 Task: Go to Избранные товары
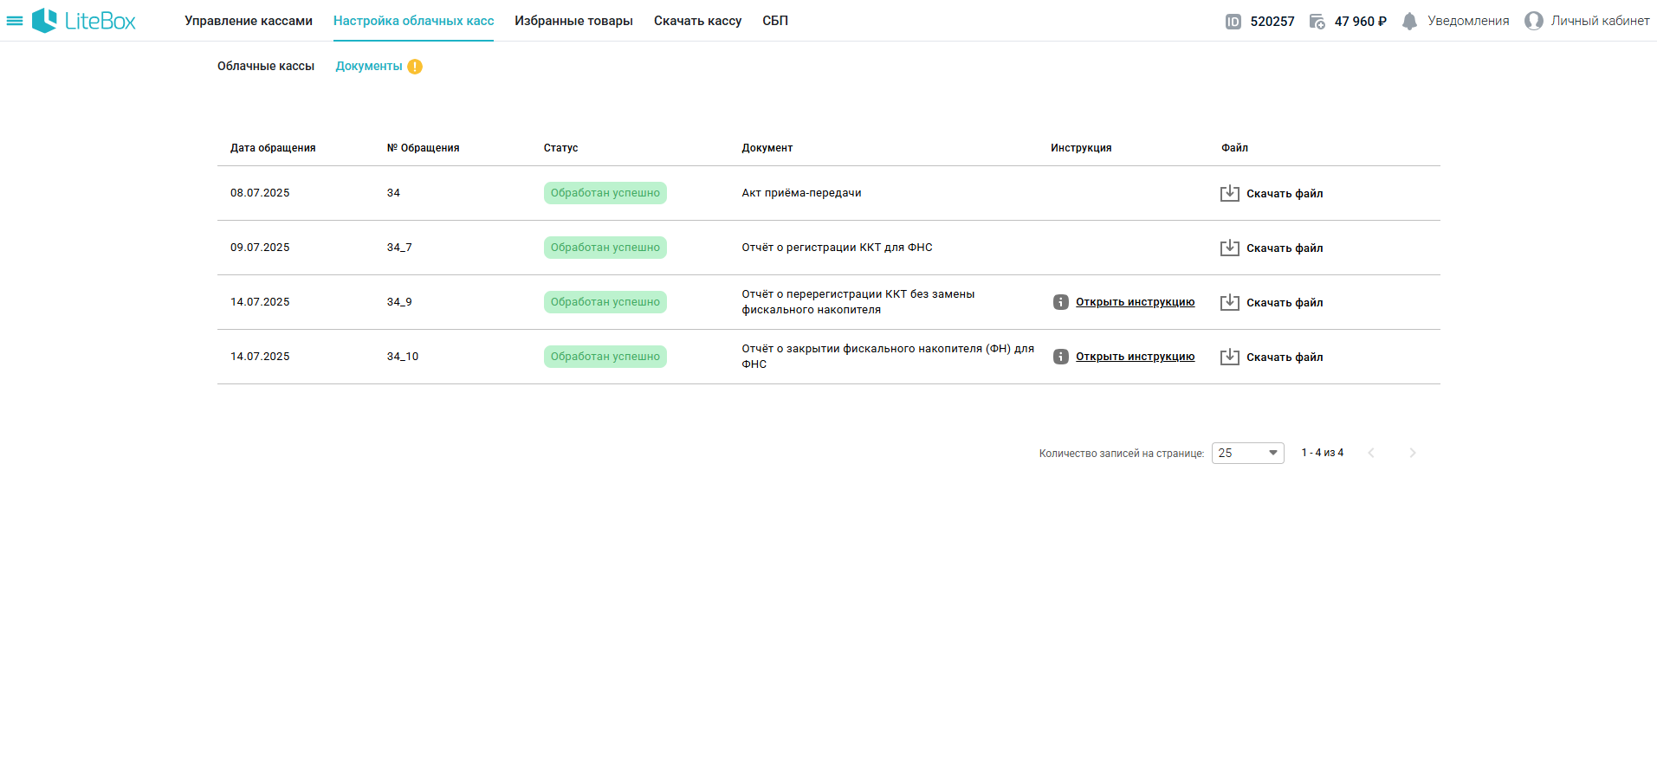coord(573,21)
